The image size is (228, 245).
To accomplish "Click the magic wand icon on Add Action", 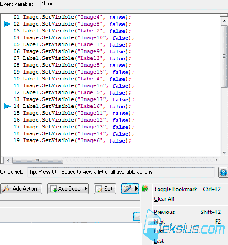I will (x=5, y=189).
